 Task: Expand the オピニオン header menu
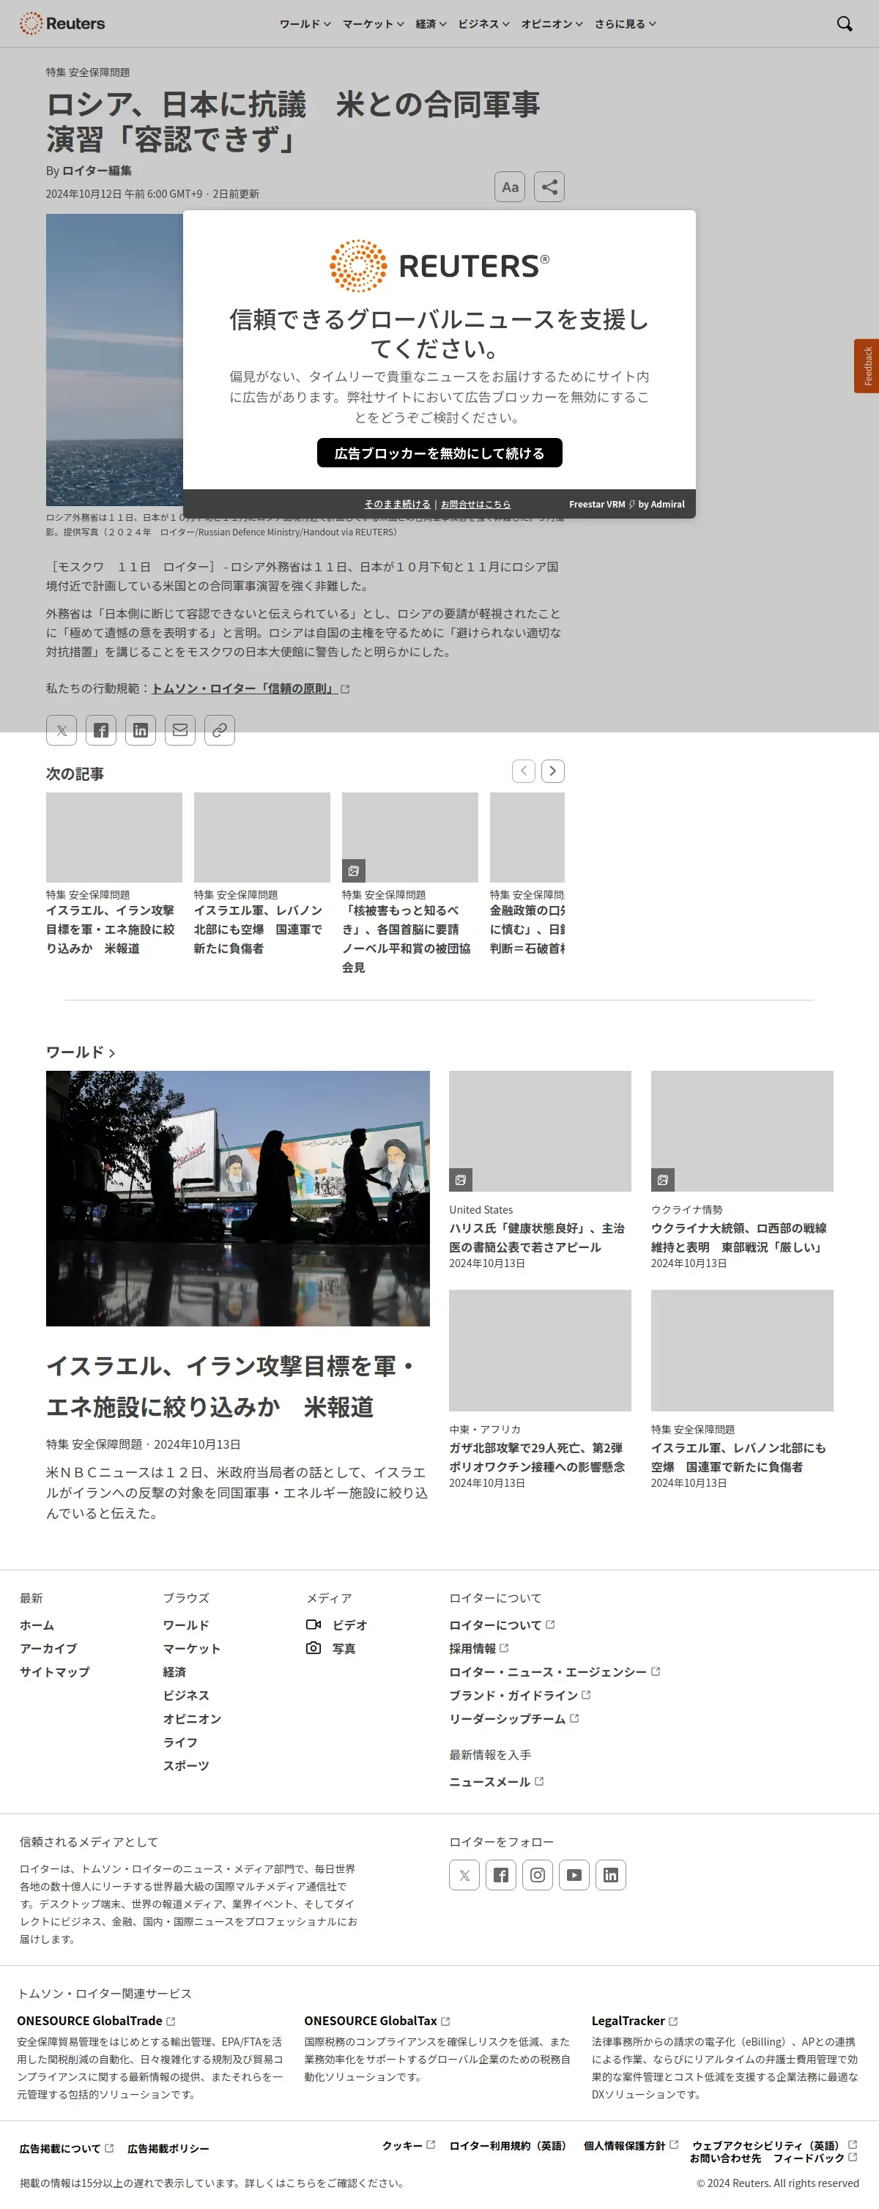[552, 24]
